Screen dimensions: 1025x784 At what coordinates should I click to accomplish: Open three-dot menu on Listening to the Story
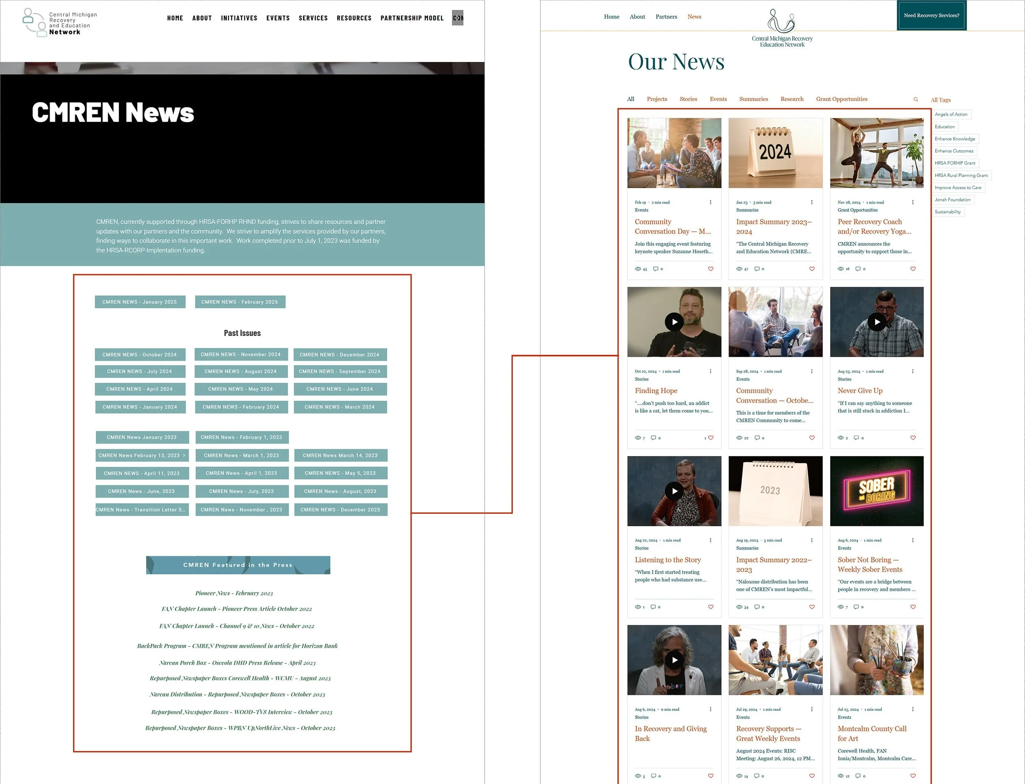711,540
